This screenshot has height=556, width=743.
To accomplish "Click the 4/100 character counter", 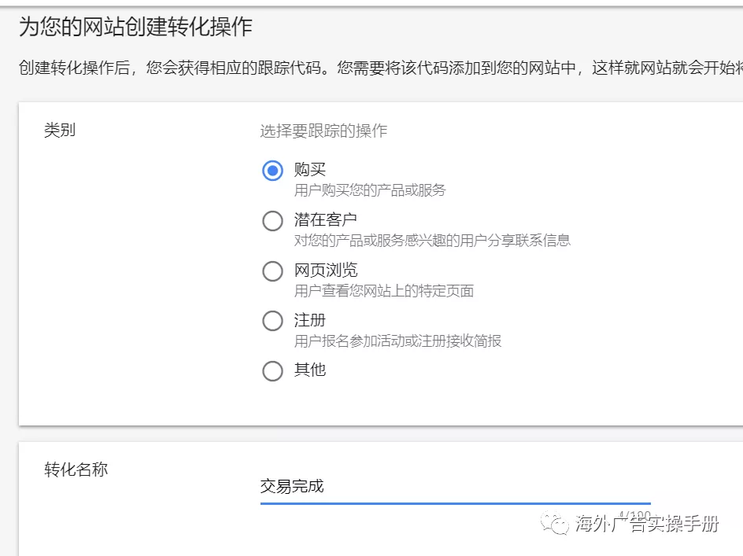I will 635,515.
